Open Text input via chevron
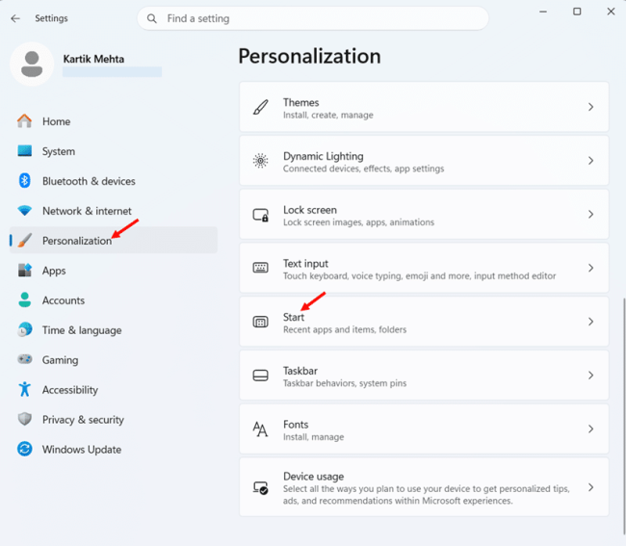 click(x=591, y=268)
